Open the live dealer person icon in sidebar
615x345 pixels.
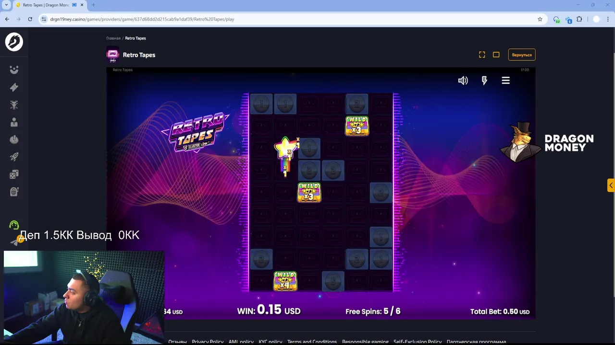[x=14, y=122]
